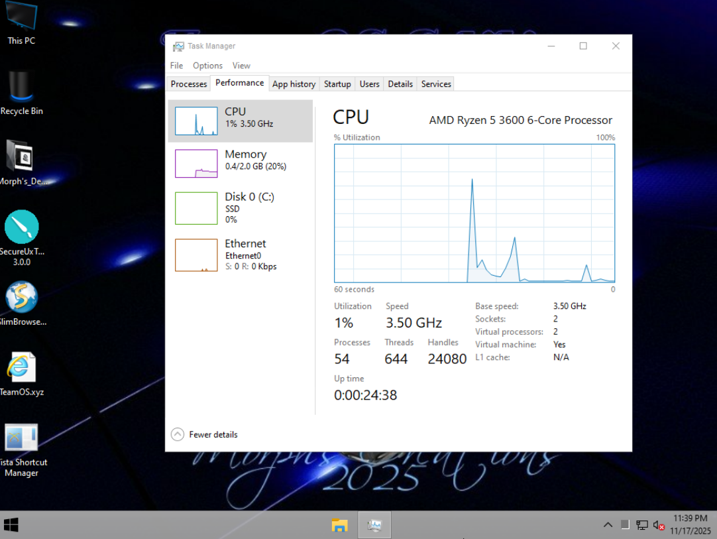The image size is (717, 539).
Task: Click the Utilization value 1%
Action: pyautogui.click(x=343, y=323)
